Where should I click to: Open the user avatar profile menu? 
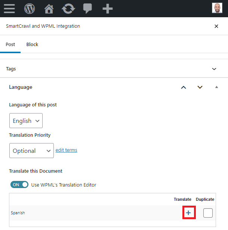click(x=217, y=8)
